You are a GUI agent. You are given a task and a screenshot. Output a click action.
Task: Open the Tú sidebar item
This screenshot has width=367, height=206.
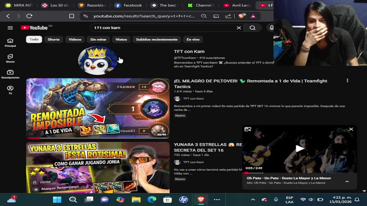(10, 90)
